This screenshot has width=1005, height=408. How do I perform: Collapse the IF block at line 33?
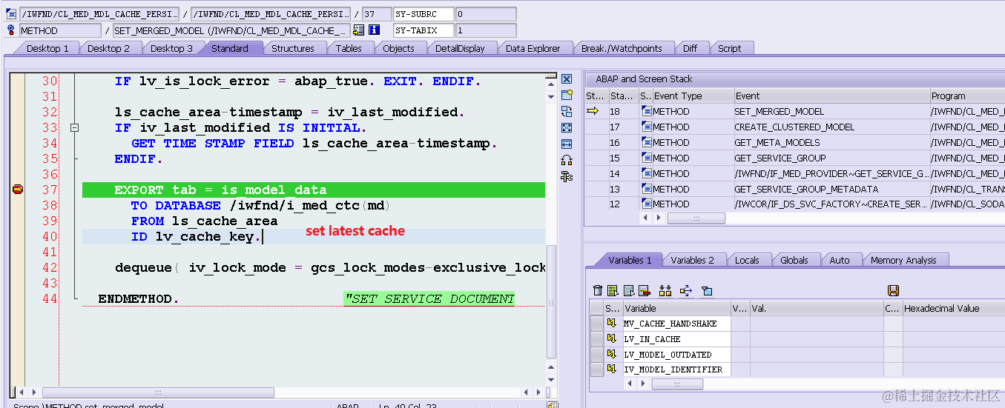click(x=73, y=127)
